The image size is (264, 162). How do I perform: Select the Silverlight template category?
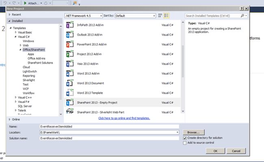[28, 80]
